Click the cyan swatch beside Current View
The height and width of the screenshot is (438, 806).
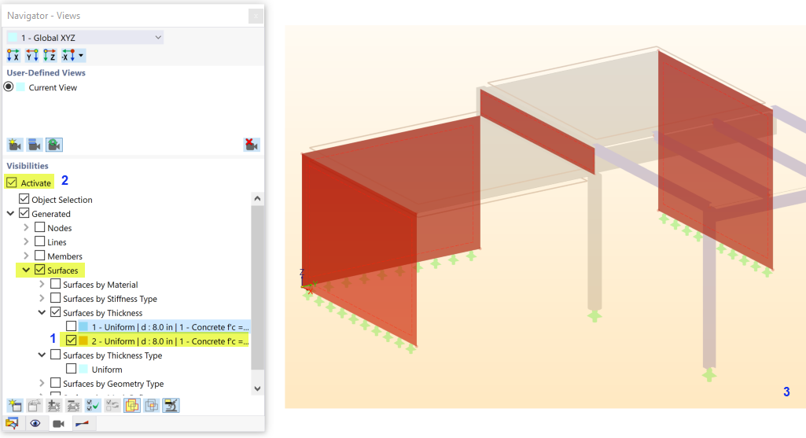click(20, 86)
